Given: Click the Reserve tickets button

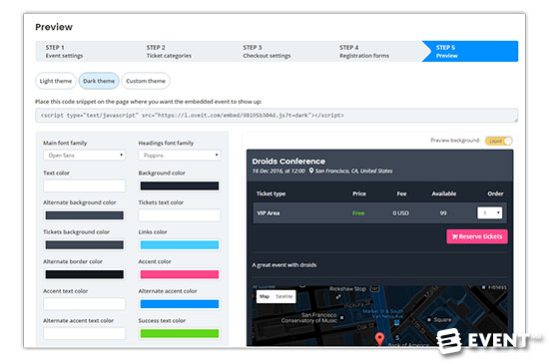Looking at the screenshot, I should click(x=477, y=236).
